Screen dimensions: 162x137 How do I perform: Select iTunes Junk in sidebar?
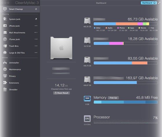pos(20,39)
